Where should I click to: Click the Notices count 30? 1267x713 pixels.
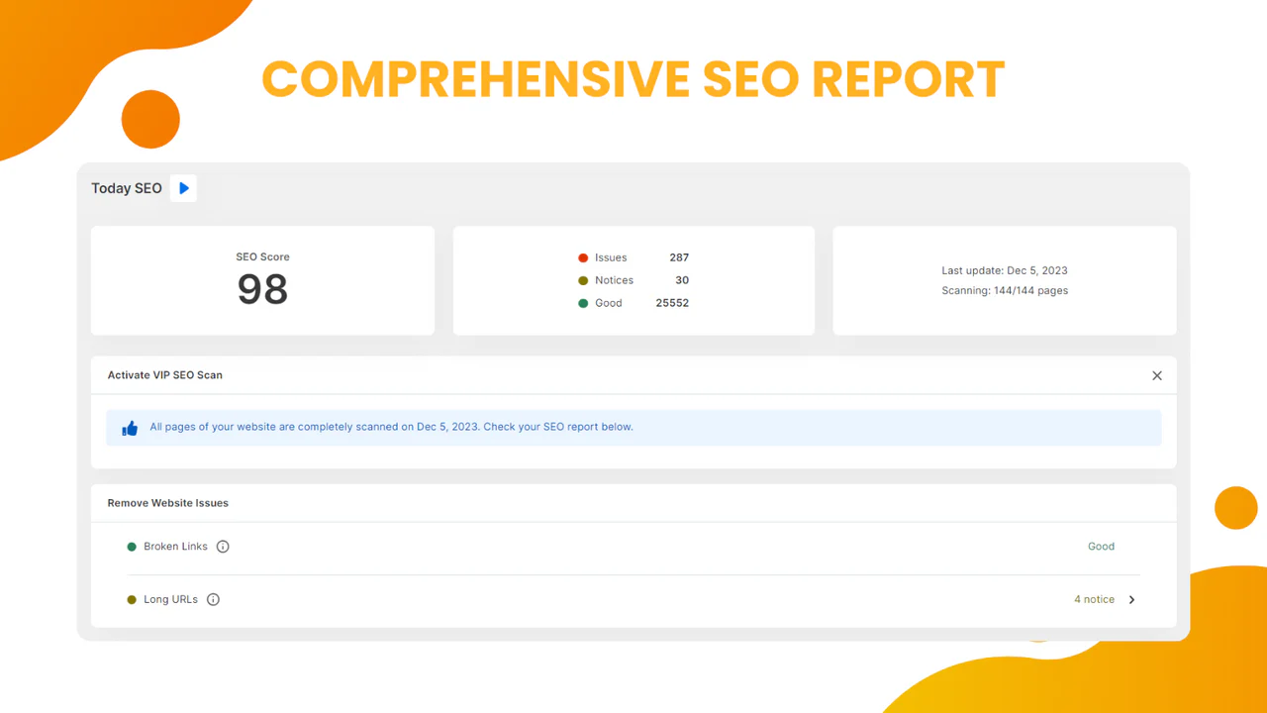(x=682, y=280)
